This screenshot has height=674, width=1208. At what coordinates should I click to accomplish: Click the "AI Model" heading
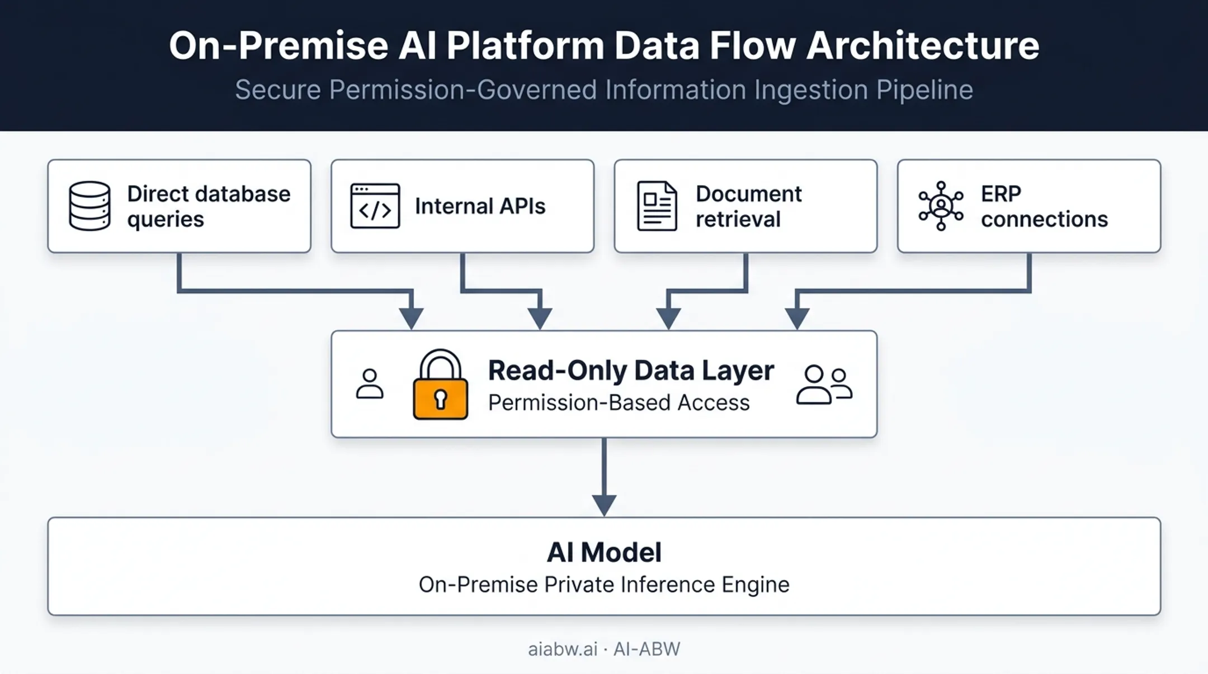[604, 552]
